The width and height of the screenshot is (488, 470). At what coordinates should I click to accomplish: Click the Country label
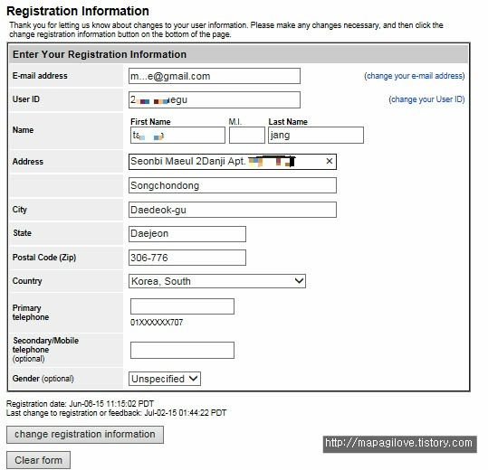pos(27,281)
